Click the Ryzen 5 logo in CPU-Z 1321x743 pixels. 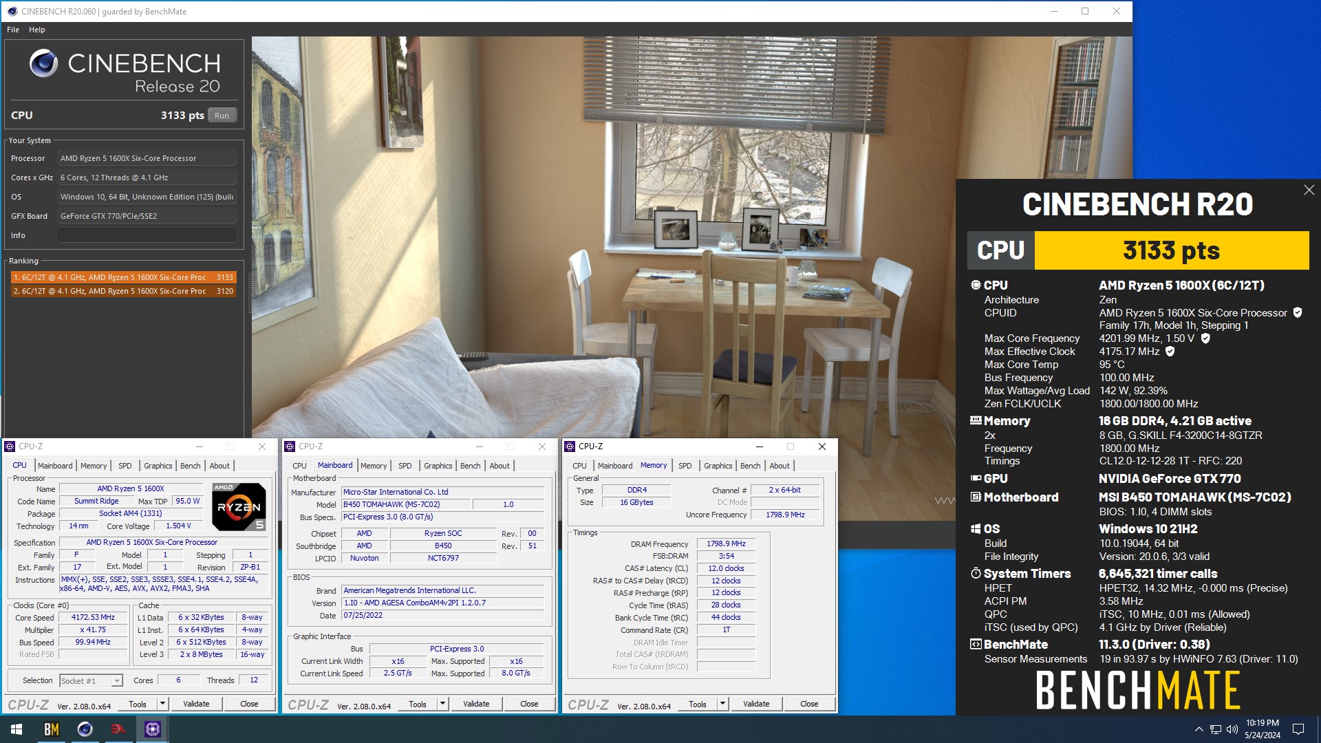(239, 507)
